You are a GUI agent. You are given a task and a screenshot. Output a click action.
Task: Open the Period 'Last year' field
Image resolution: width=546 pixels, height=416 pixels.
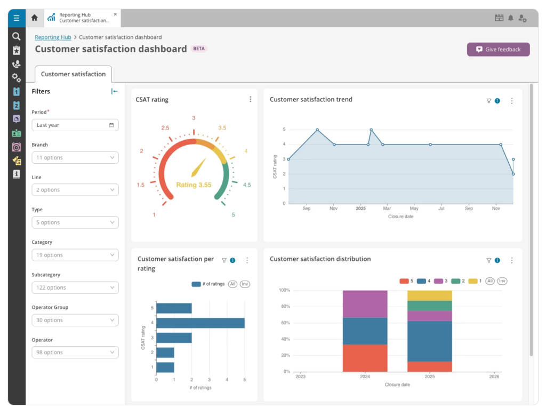click(75, 125)
